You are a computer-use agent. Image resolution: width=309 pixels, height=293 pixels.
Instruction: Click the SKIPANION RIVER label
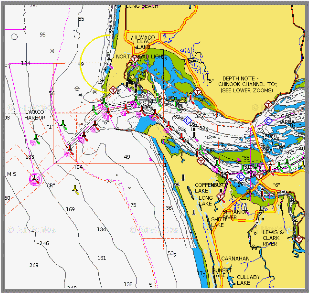tap(235, 215)
